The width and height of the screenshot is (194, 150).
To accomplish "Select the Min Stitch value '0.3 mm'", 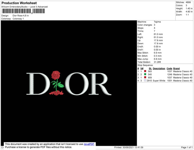I will (158, 56).
